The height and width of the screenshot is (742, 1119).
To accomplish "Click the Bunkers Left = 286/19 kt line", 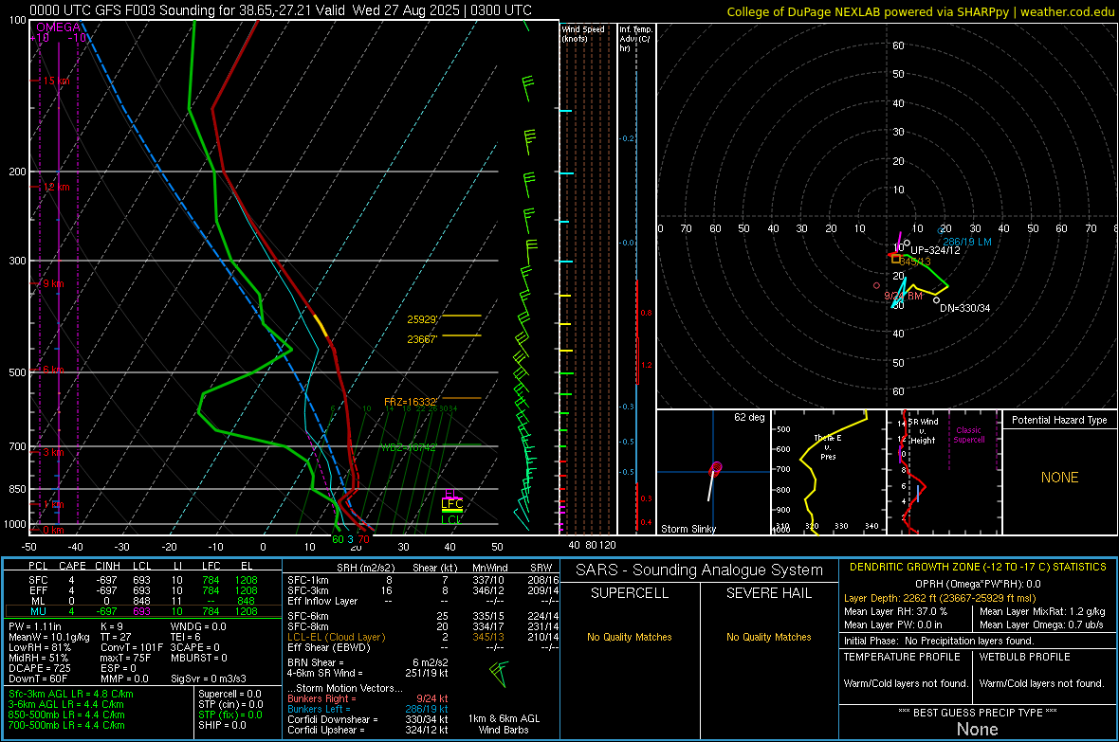I will [x=368, y=709].
